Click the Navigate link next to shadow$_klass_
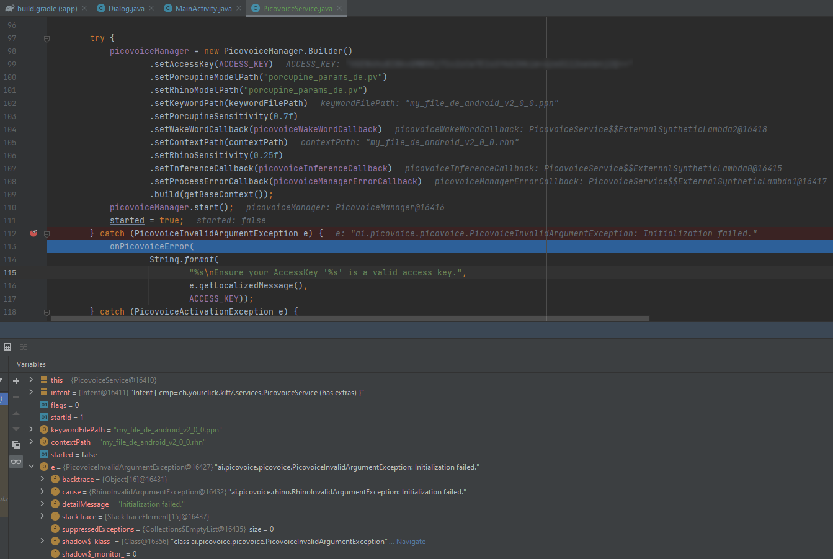The image size is (833, 559). click(x=412, y=541)
